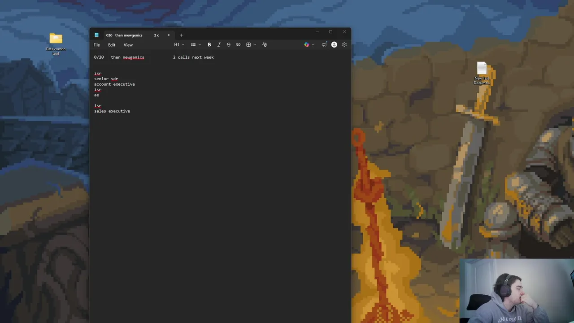
Task: Click the '0/20' text in first line
Action: pos(99,57)
